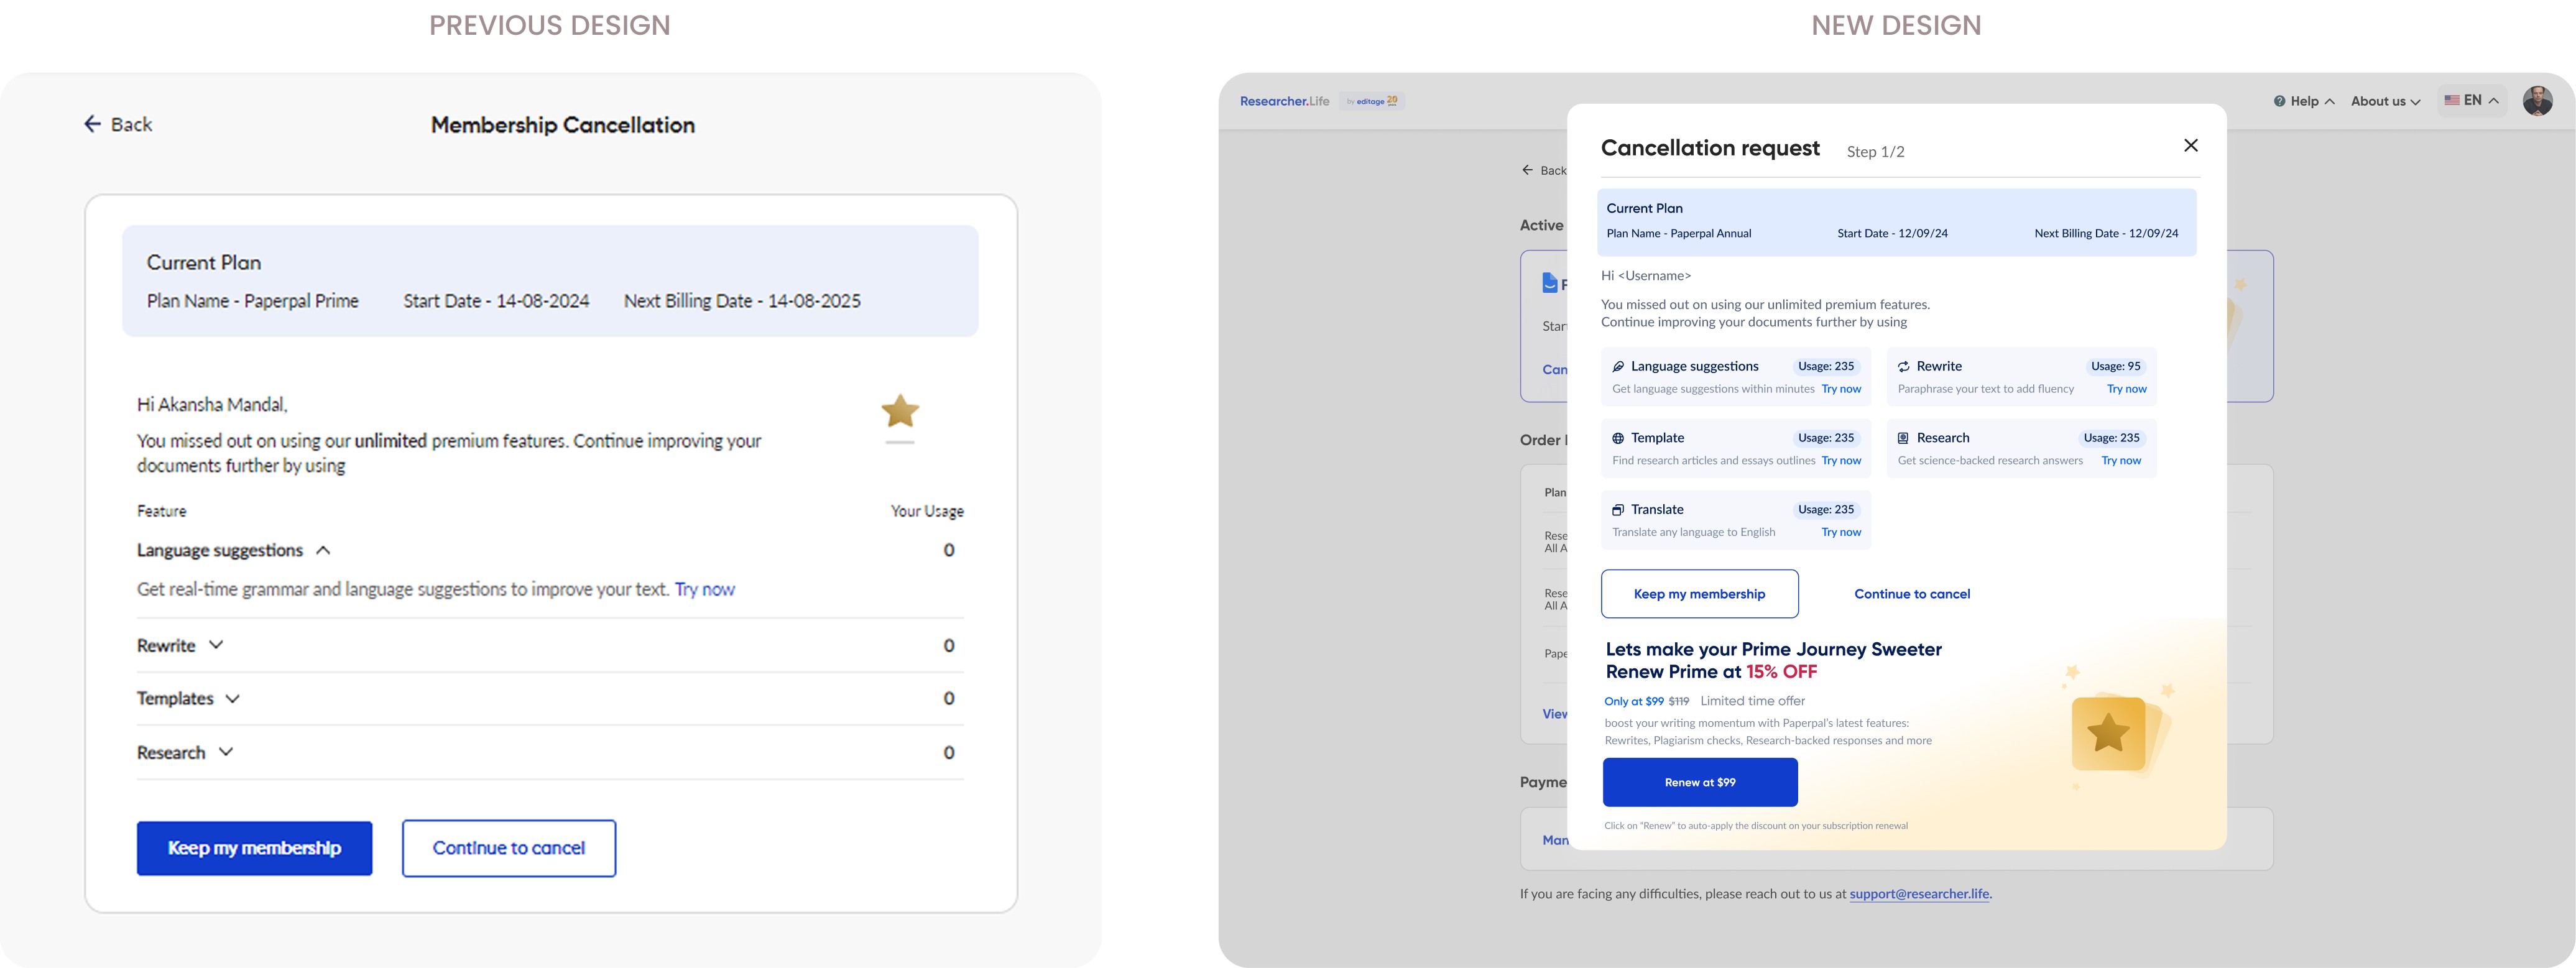The width and height of the screenshot is (2576, 968).
Task: Close the Cancellation request dialog
Action: [x=2190, y=146]
